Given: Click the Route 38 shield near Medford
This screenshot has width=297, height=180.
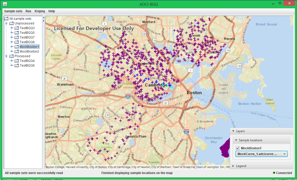Looking at the screenshot, I should coord(144,34).
